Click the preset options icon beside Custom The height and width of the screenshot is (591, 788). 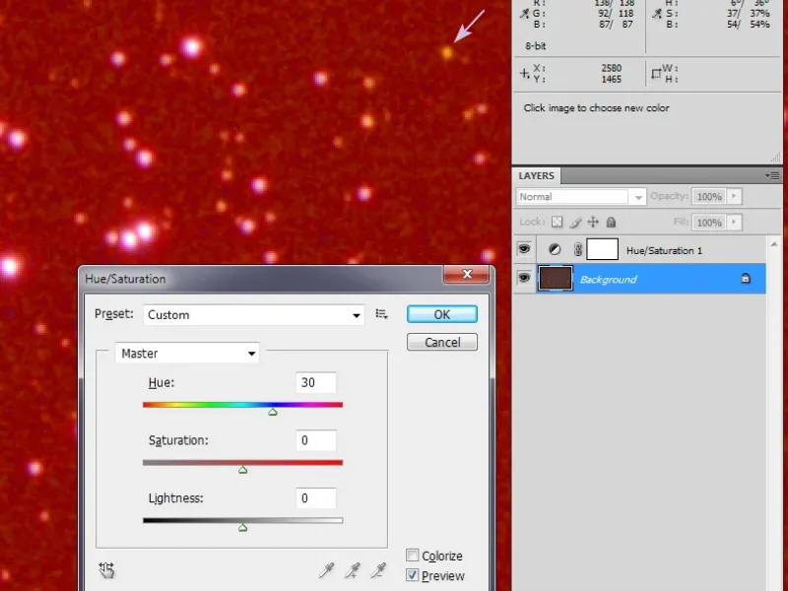382,315
